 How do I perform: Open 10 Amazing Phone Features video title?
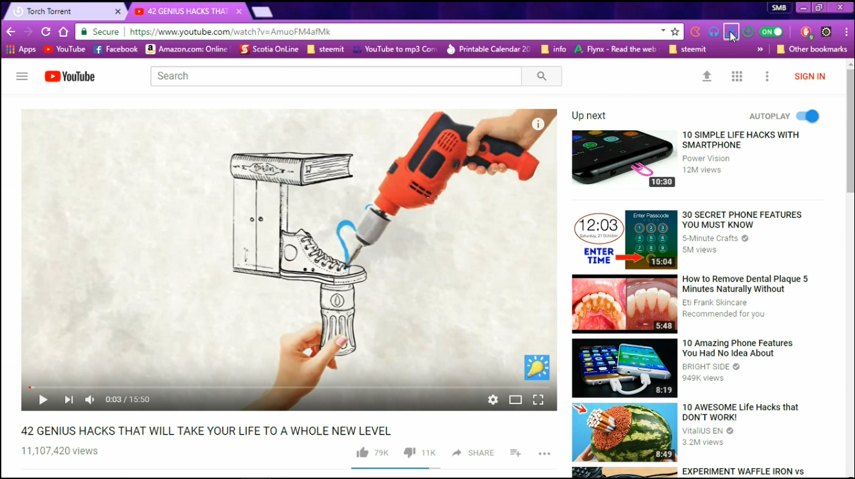click(x=737, y=348)
